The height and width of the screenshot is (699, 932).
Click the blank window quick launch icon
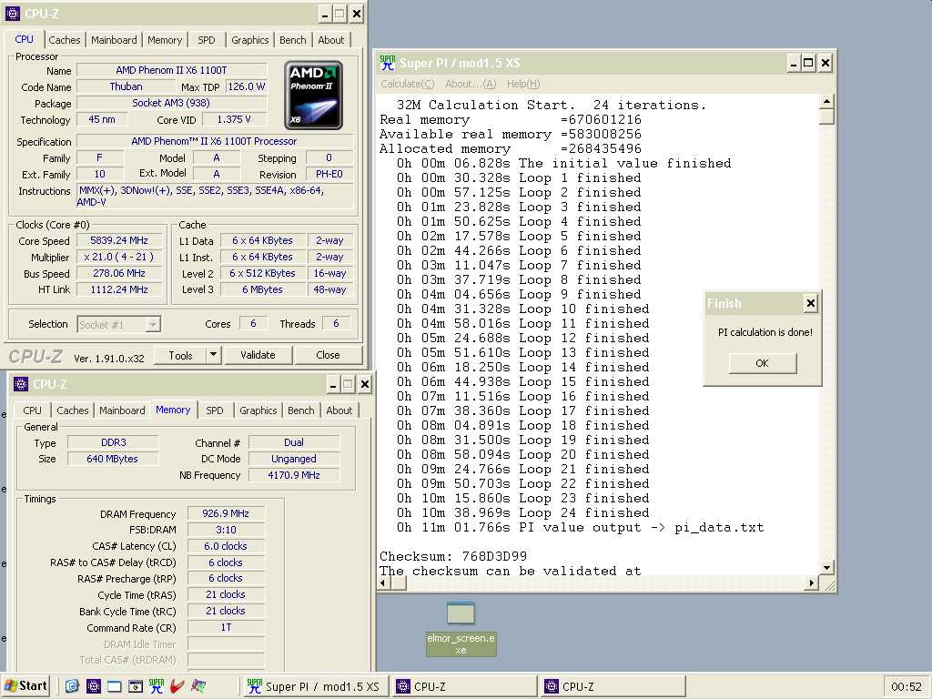point(114,686)
